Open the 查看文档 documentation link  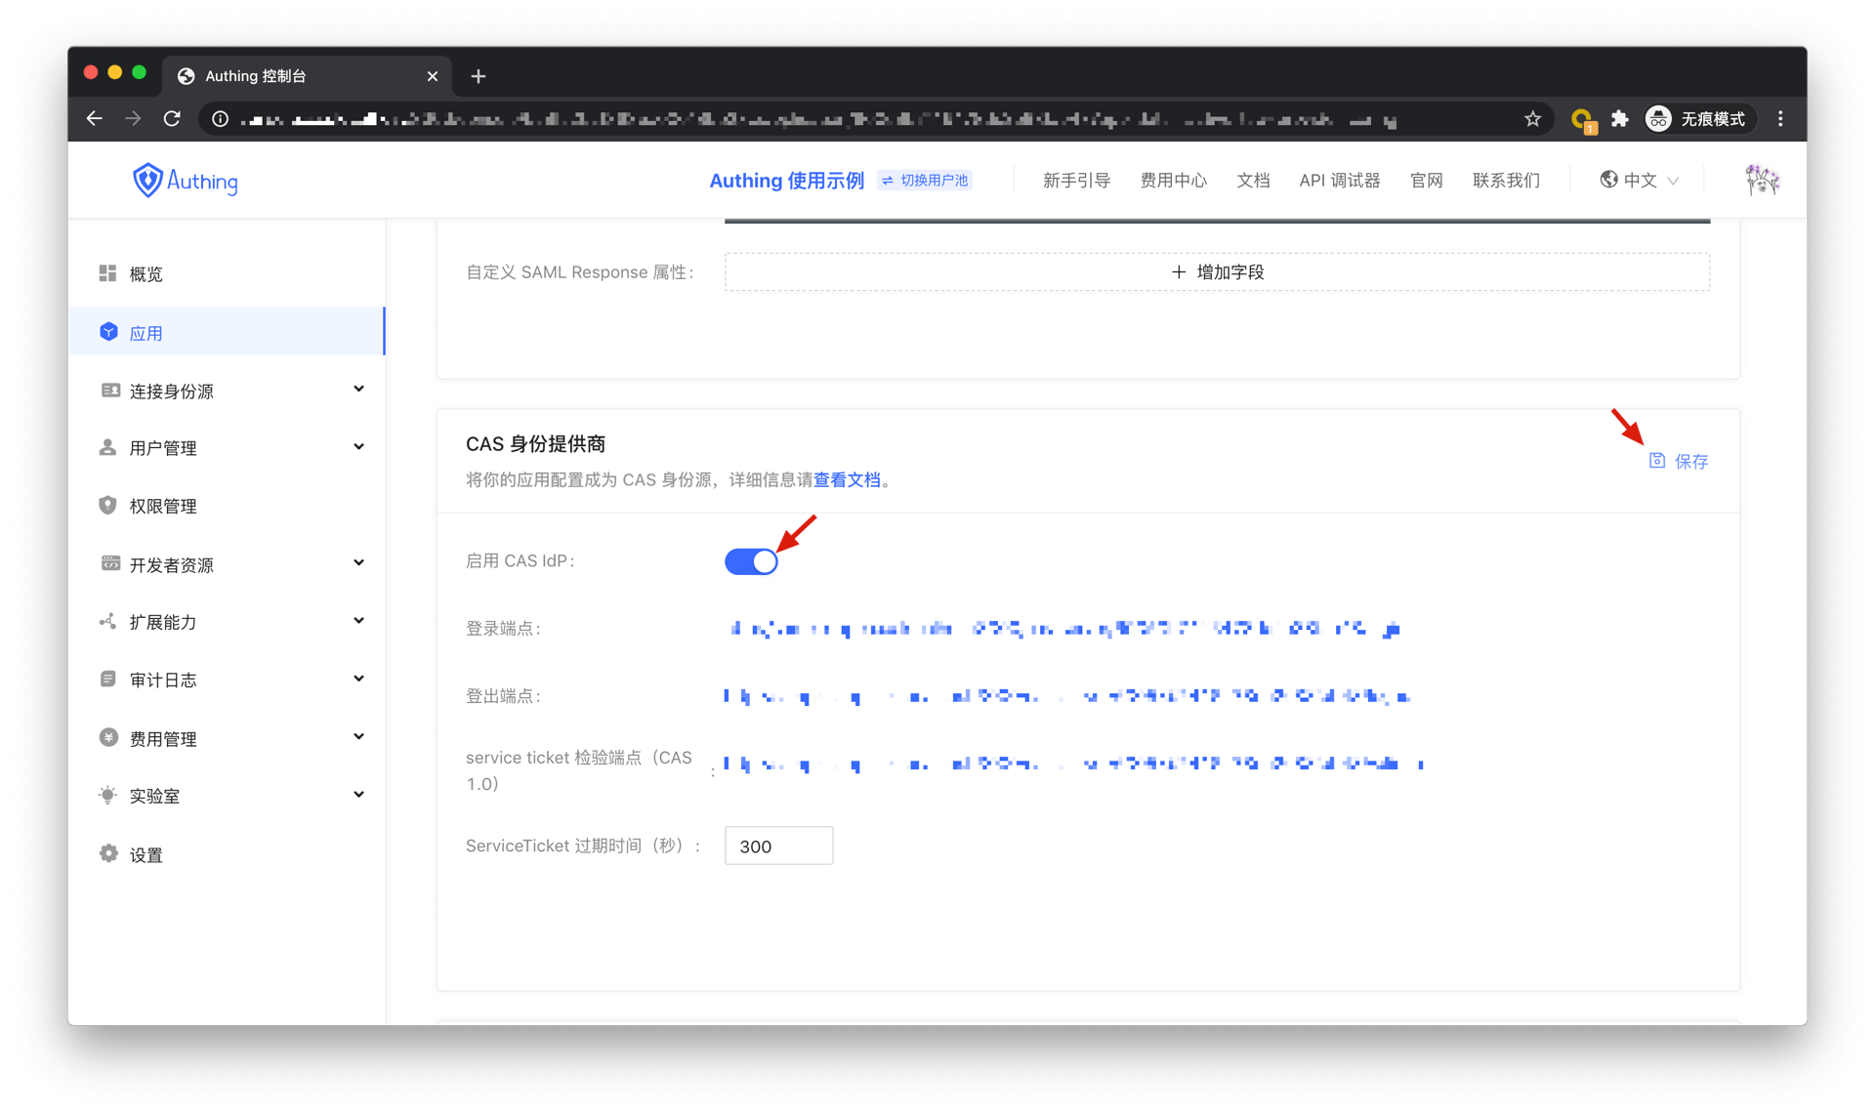pos(847,480)
